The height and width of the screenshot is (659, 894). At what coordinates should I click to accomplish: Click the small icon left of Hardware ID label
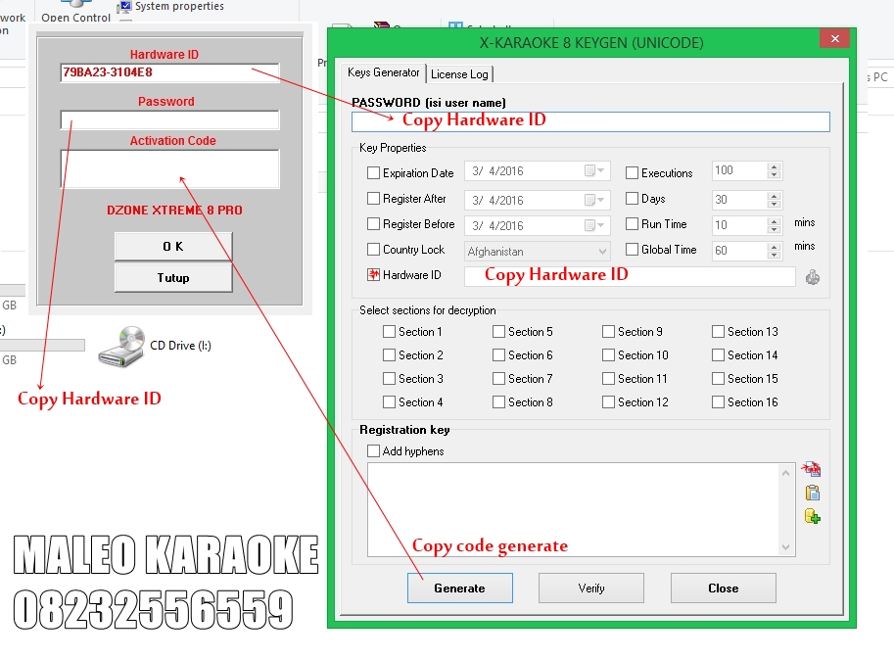[x=372, y=275]
